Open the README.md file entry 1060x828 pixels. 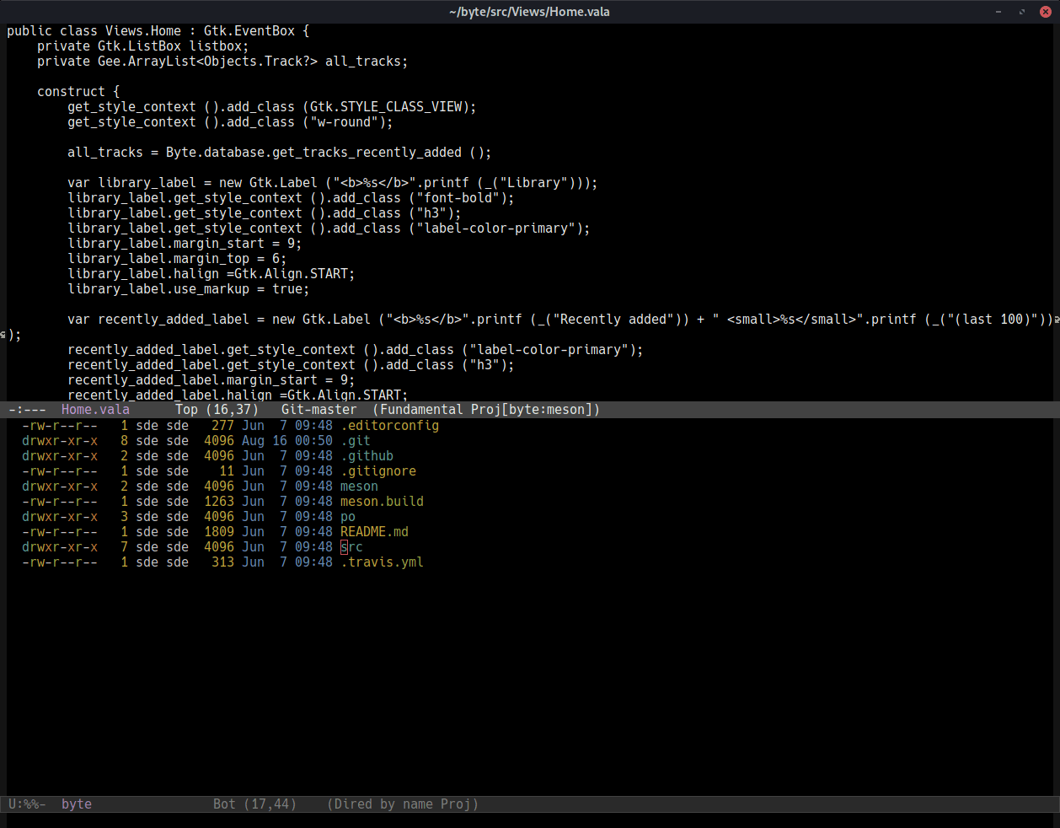click(x=374, y=532)
